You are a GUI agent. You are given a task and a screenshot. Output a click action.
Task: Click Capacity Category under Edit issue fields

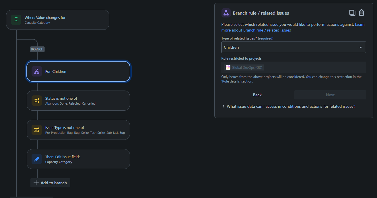pyautogui.click(x=59, y=162)
